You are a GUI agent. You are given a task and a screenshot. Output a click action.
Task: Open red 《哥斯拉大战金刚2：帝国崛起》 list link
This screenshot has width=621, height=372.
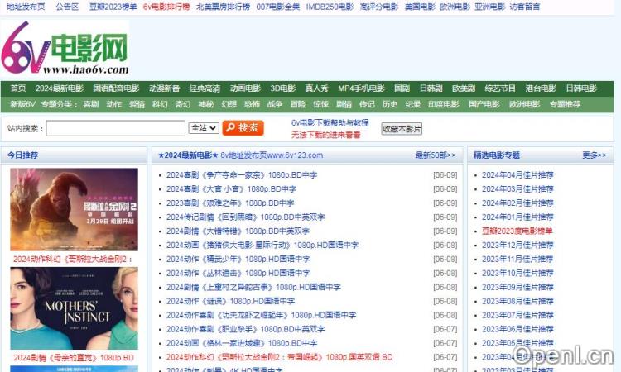coord(279,357)
